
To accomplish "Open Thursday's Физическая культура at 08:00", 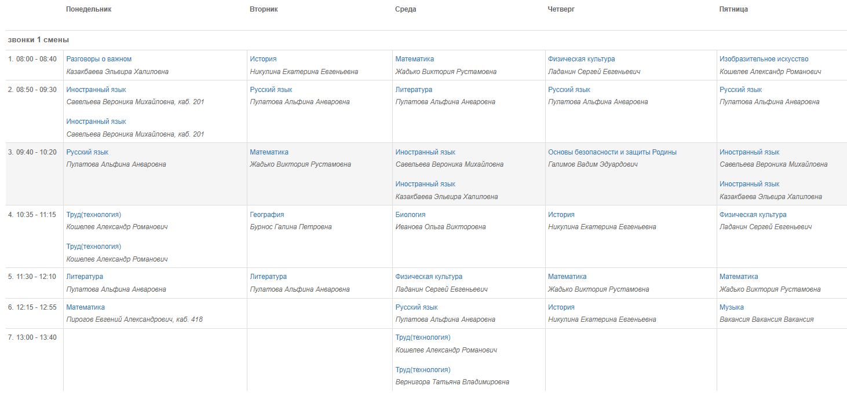I will coord(582,59).
